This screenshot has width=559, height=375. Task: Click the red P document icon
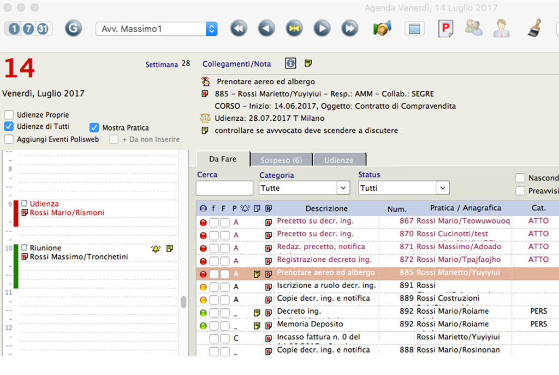(445, 28)
